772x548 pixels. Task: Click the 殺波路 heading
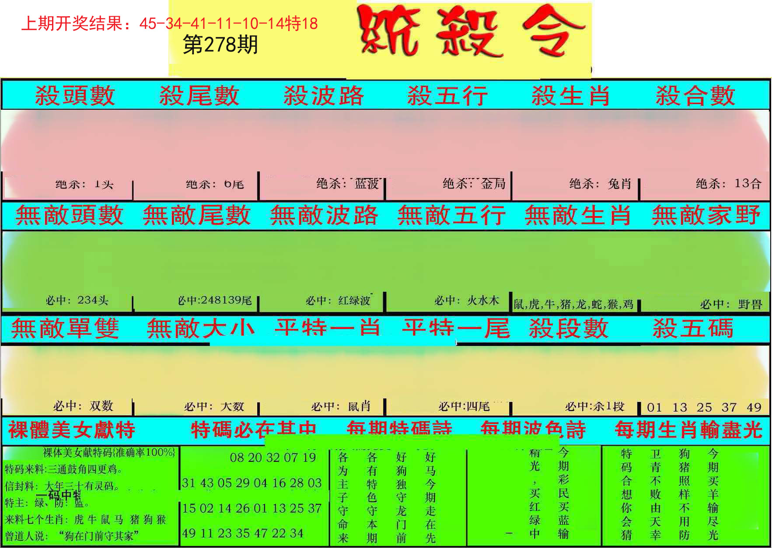(323, 96)
